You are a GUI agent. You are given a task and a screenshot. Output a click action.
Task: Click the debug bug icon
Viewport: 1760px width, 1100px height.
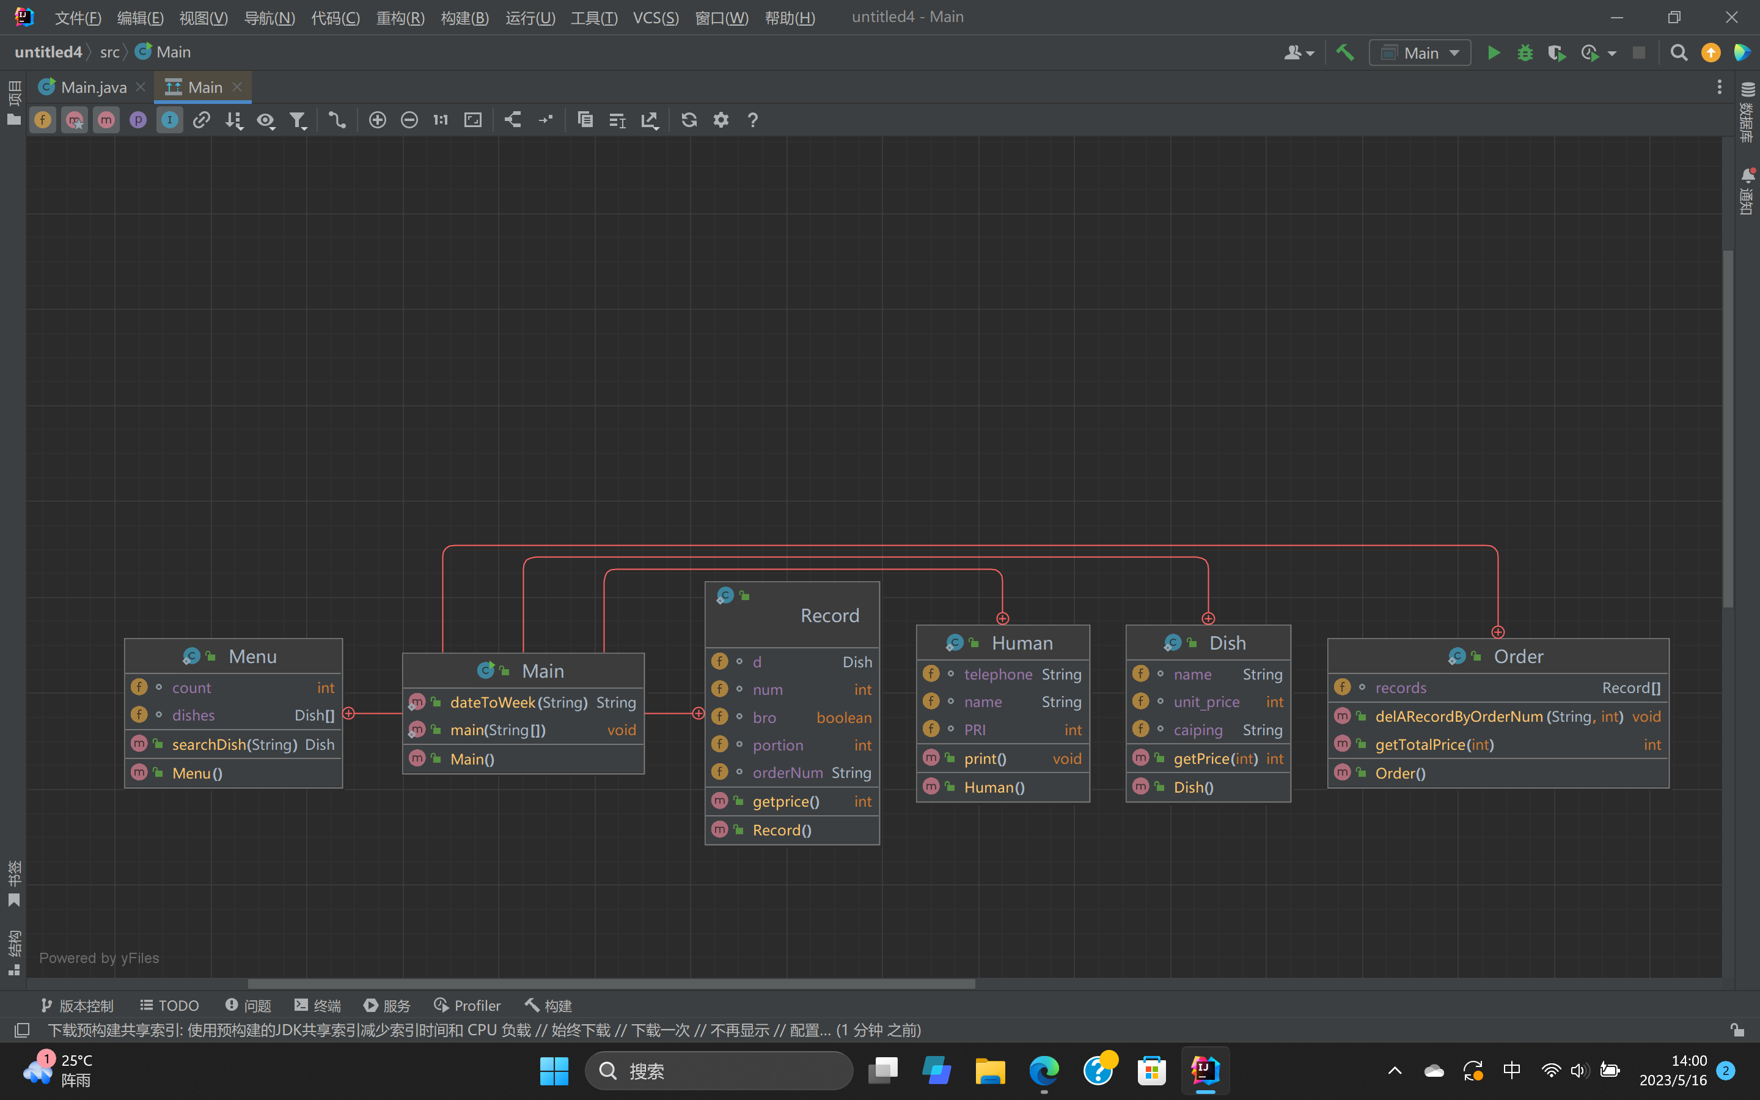1525,53
